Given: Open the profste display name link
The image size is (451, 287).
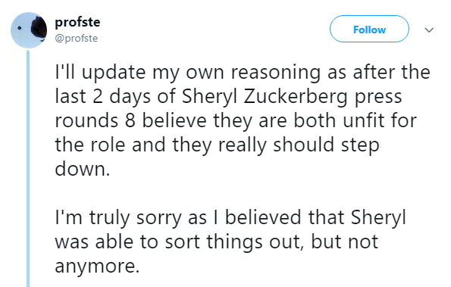Looking at the screenshot, I should (x=77, y=22).
